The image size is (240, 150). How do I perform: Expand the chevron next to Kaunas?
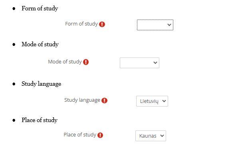pyautogui.click(x=162, y=136)
